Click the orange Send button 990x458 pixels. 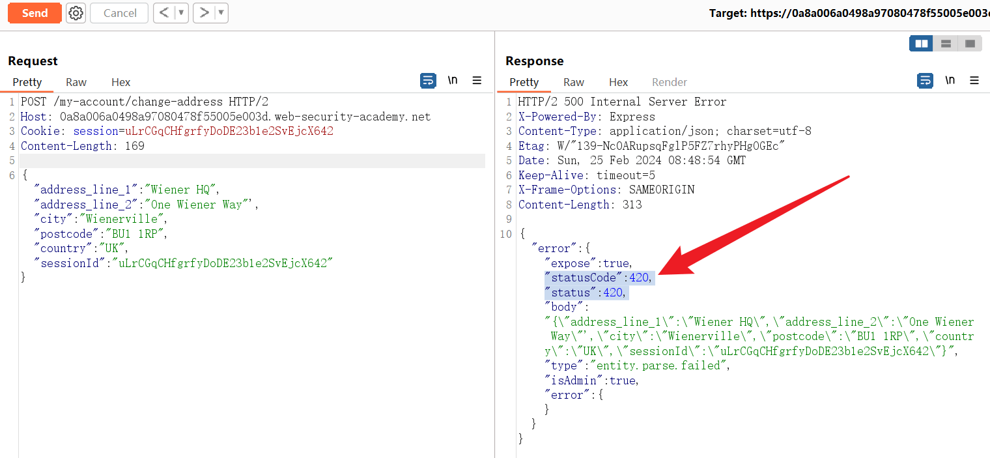[35, 13]
